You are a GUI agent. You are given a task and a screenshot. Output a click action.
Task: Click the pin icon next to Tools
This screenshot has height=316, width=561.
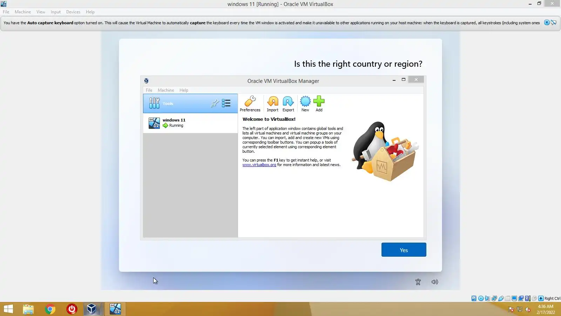215,103
